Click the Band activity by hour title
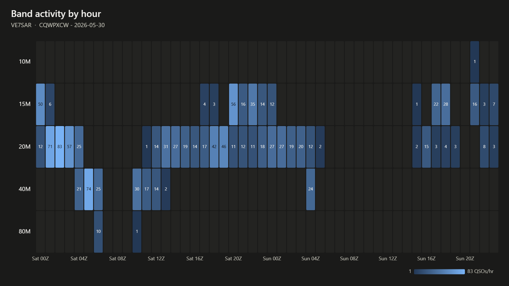 tap(56, 14)
